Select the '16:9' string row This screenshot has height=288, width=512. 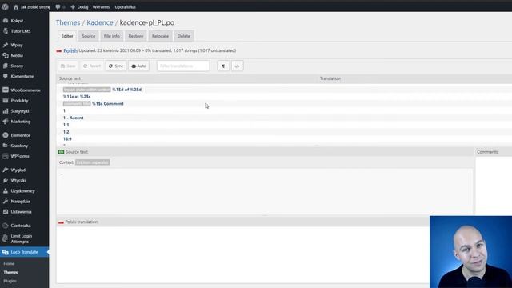284,138
